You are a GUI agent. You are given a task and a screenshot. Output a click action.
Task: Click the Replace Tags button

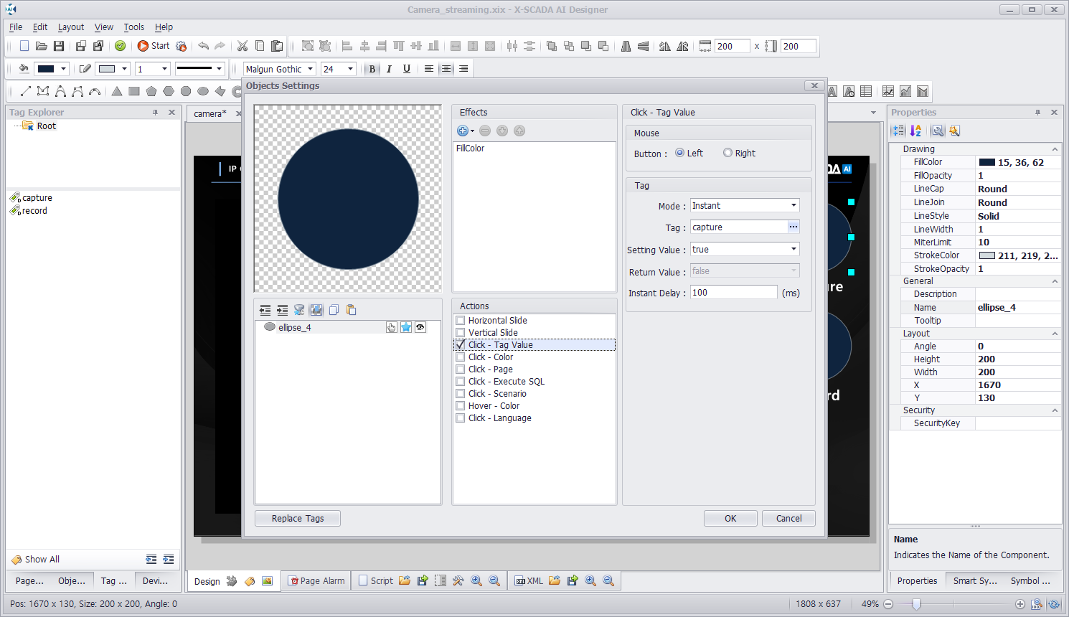[x=297, y=518]
